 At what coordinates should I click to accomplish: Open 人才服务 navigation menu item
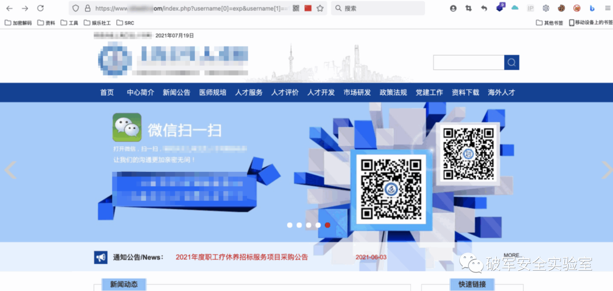coord(249,92)
